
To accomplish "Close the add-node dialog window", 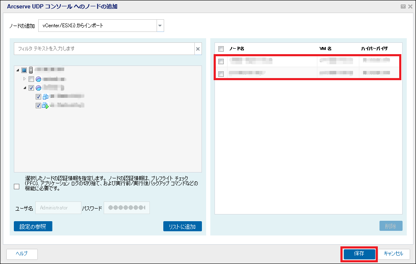I will click(x=409, y=6).
